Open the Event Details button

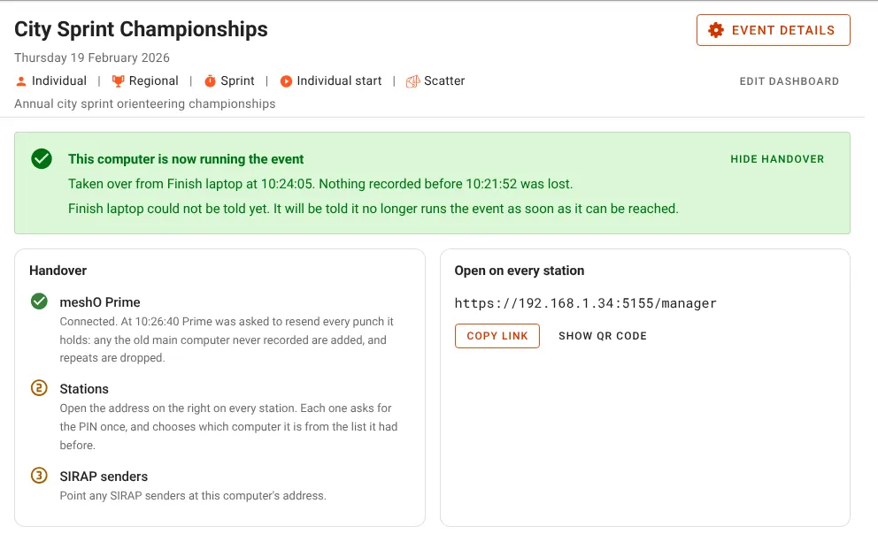pyautogui.click(x=774, y=30)
